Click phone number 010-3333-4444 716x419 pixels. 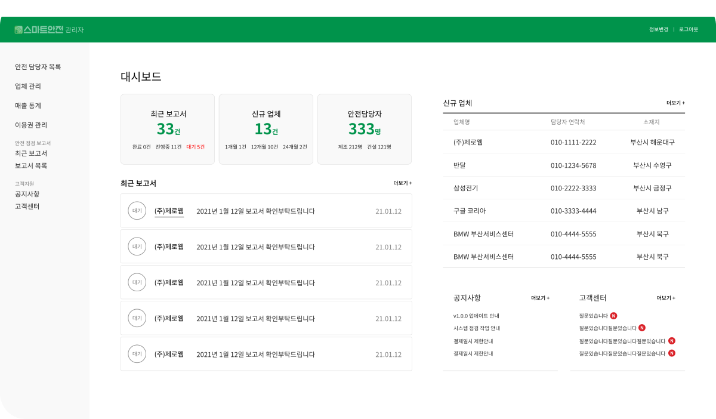[x=573, y=211]
